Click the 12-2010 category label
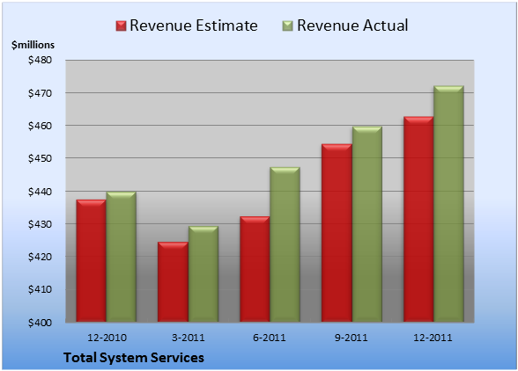 pos(107,338)
